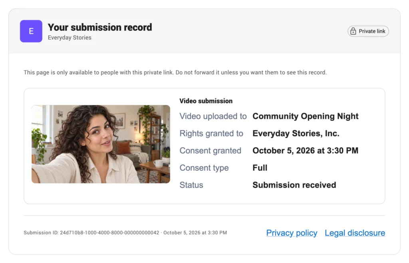Click the 'Your submission record' heading
The height and width of the screenshot is (263, 409).
coord(100,27)
